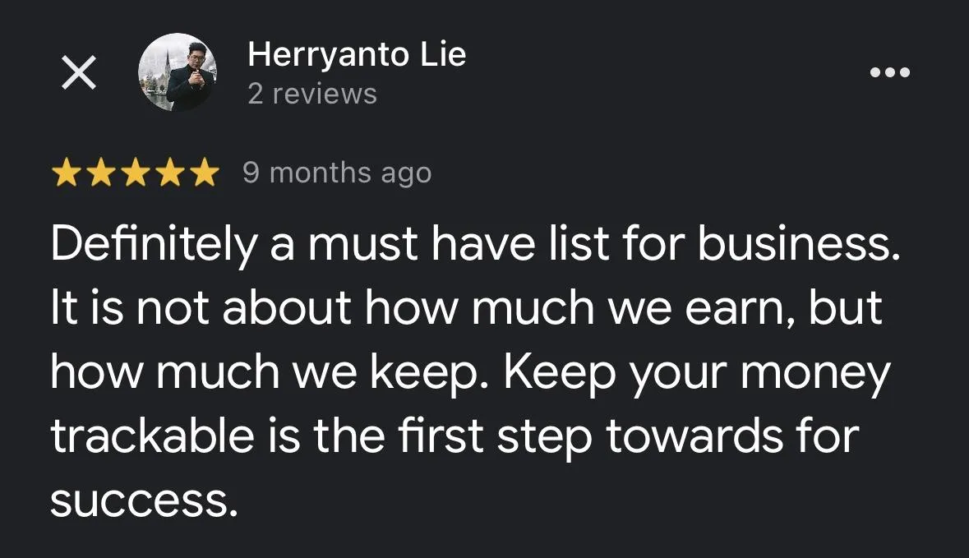The height and width of the screenshot is (558, 969).
Task: Open Herryanto Lie's profile photo
Action: click(x=178, y=72)
